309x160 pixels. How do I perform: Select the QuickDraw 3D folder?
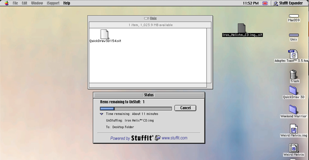click(x=293, y=90)
